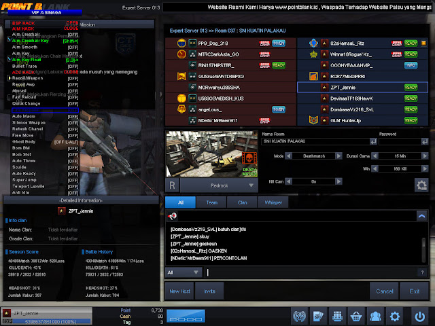Screen dimensions: 435x326
Task: Click star rank icon beside ZPT_Jennie in details
Action: coord(61,211)
